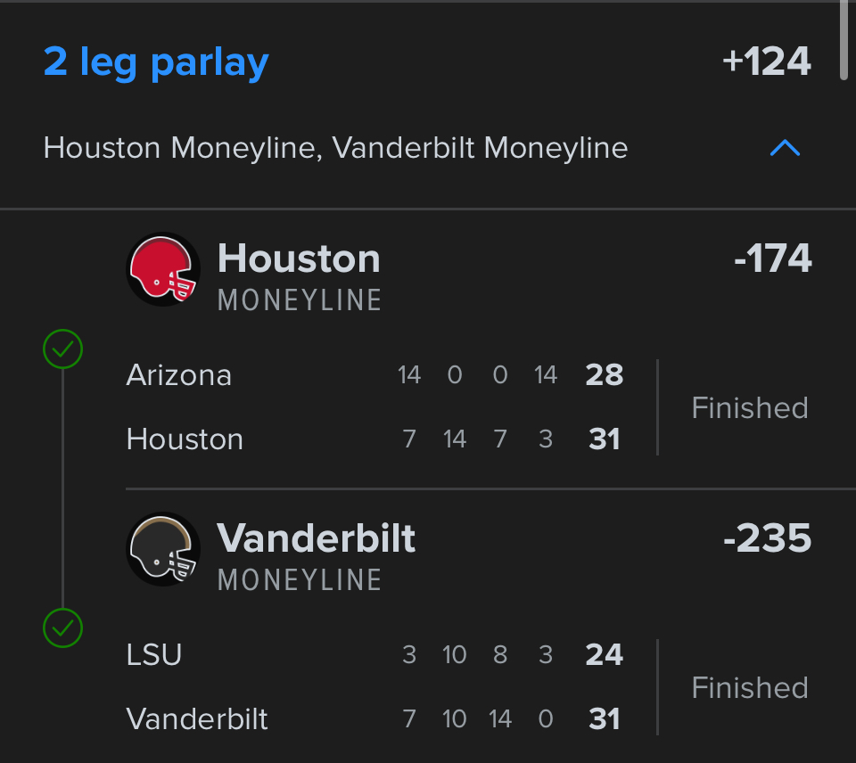Click the black Vanderbilt helmet icon
The image size is (856, 763).
[x=163, y=549]
